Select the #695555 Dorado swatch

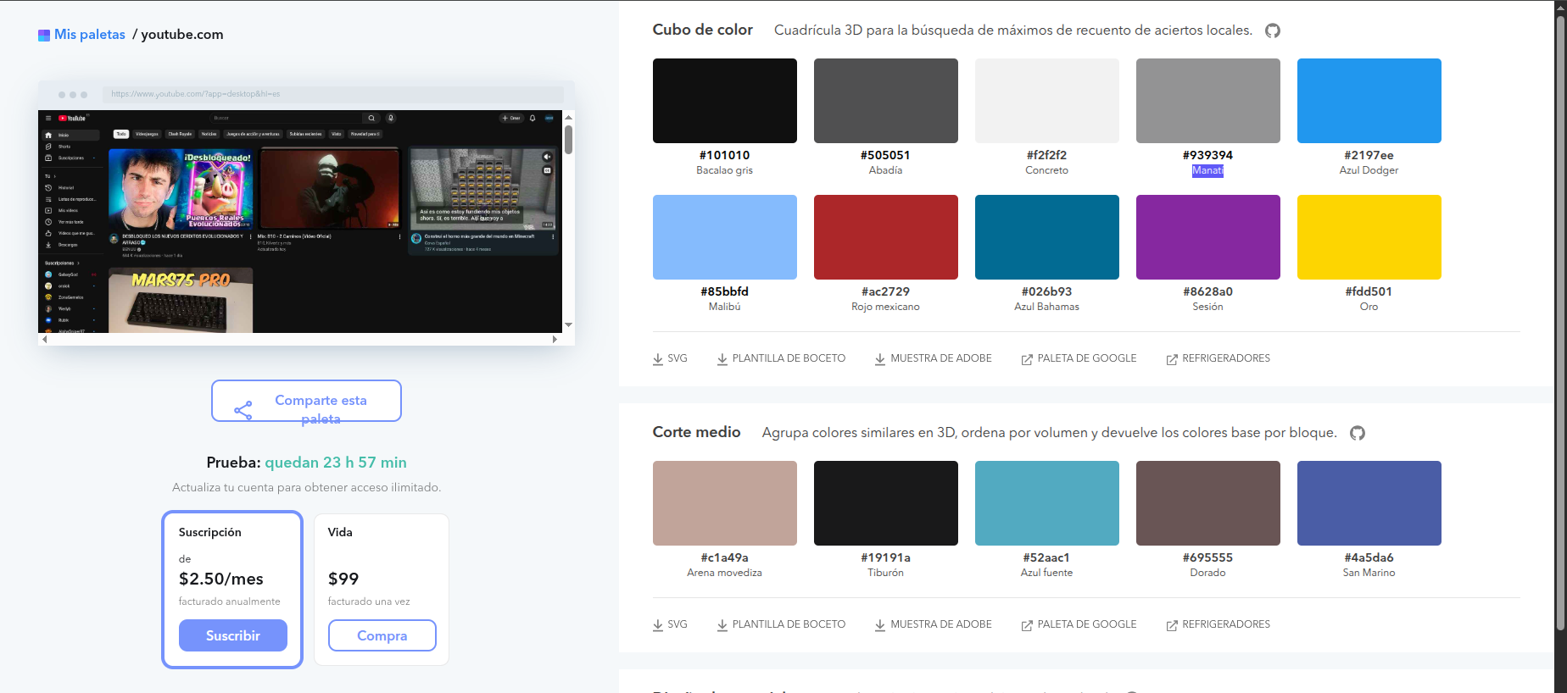click(1208, 503)
